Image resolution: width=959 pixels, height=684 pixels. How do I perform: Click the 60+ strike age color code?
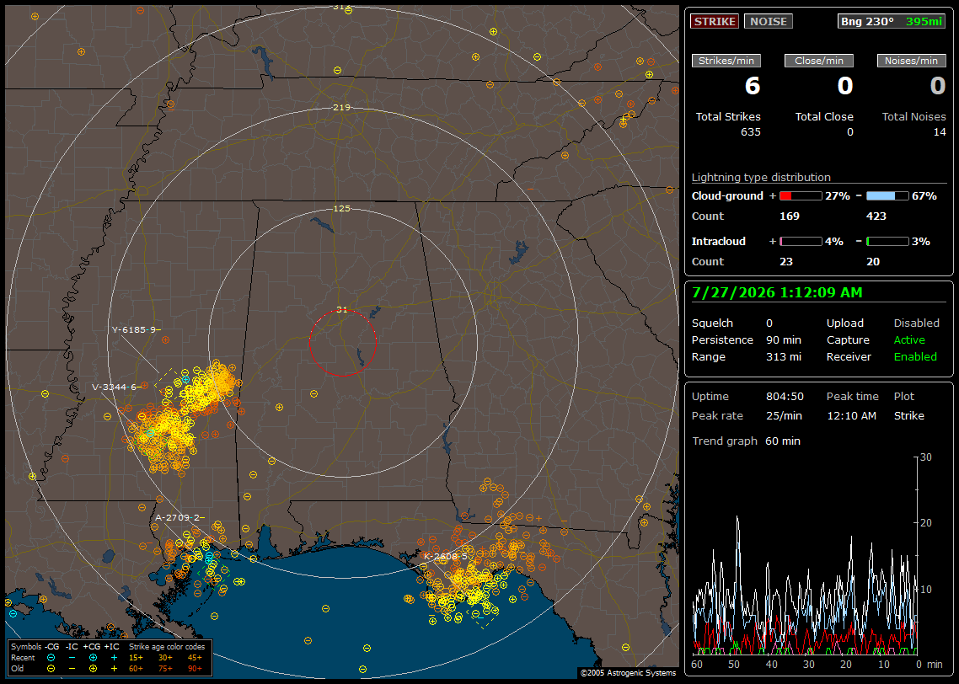136,669
